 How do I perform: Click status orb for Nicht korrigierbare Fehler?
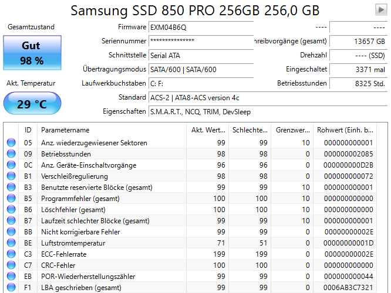(x=11, y=231)
